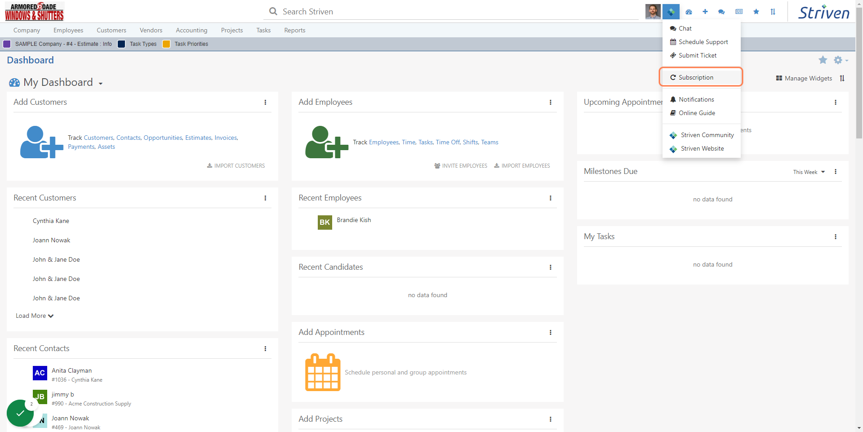The width and height of the screenshot is (863, 432).
Task: Click the user profile photo avatar
Action: [653, 12]
